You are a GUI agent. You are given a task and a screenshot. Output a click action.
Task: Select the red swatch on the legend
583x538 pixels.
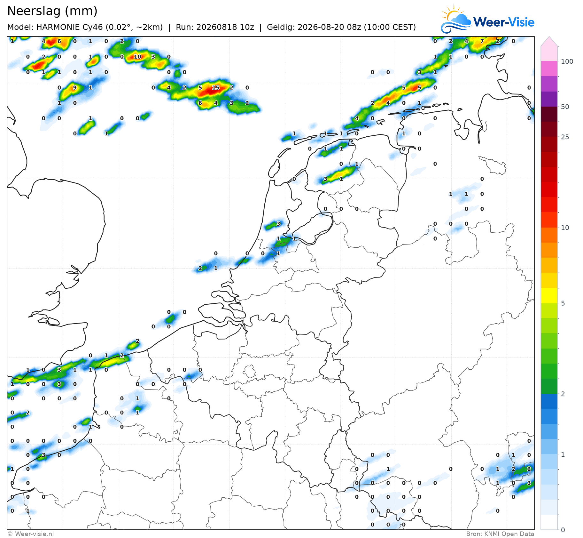click(549, 189)
